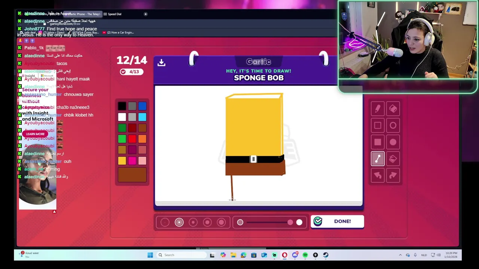Open Discord from the taskbar
Viewport: 479px width, 269px height.
295,255
